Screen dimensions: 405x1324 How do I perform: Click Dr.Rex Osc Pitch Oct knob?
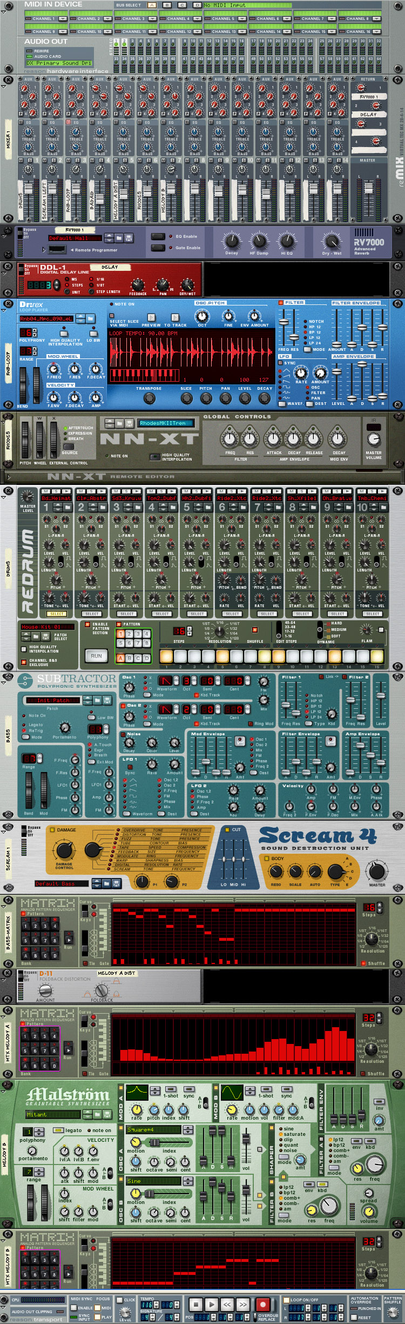[202, 316]
